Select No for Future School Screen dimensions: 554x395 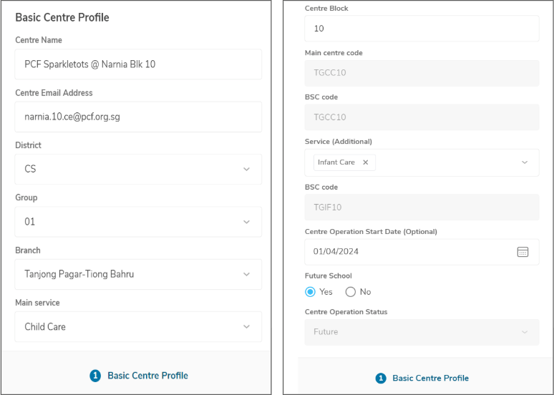[351, 292]
